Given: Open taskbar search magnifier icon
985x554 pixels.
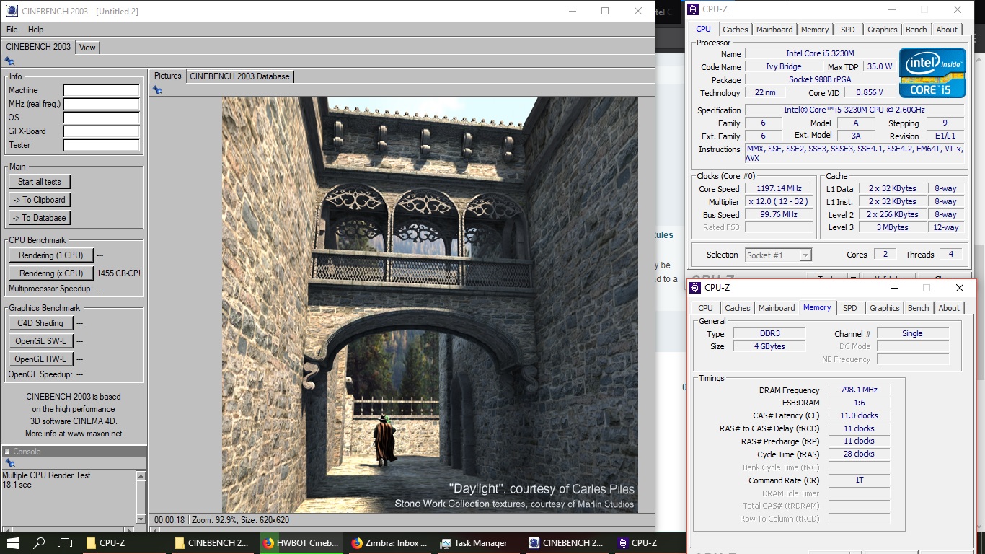Looking at the screenshot, I should pos(39,543).
